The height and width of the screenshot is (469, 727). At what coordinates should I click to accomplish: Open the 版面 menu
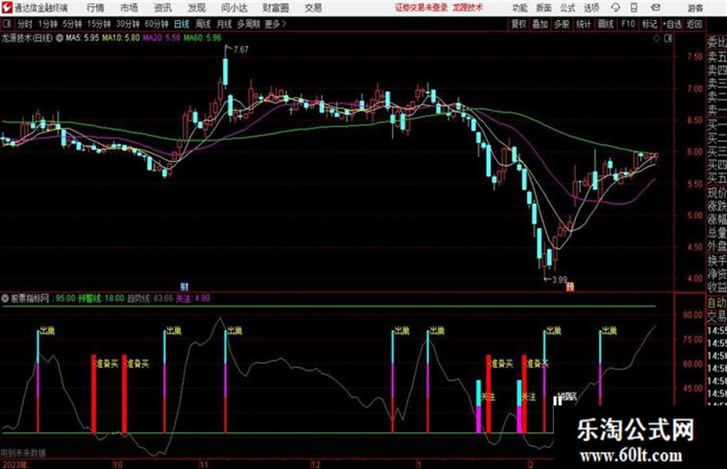point(543,8)
